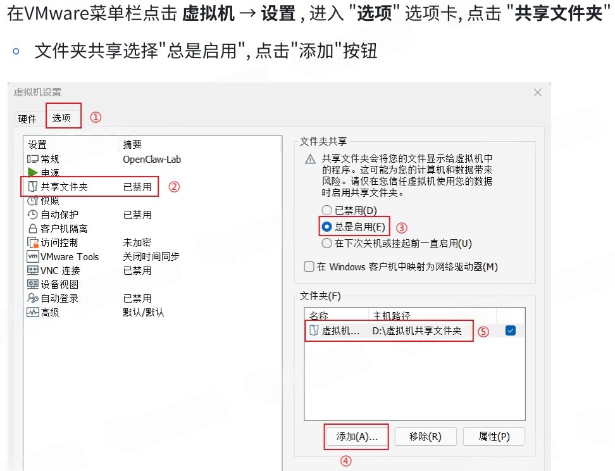This screenshot has height=471, width=615.
Task: Click the folder icon beside 虚拟机...
Action: pyautogui.click(x=314, y=330)
